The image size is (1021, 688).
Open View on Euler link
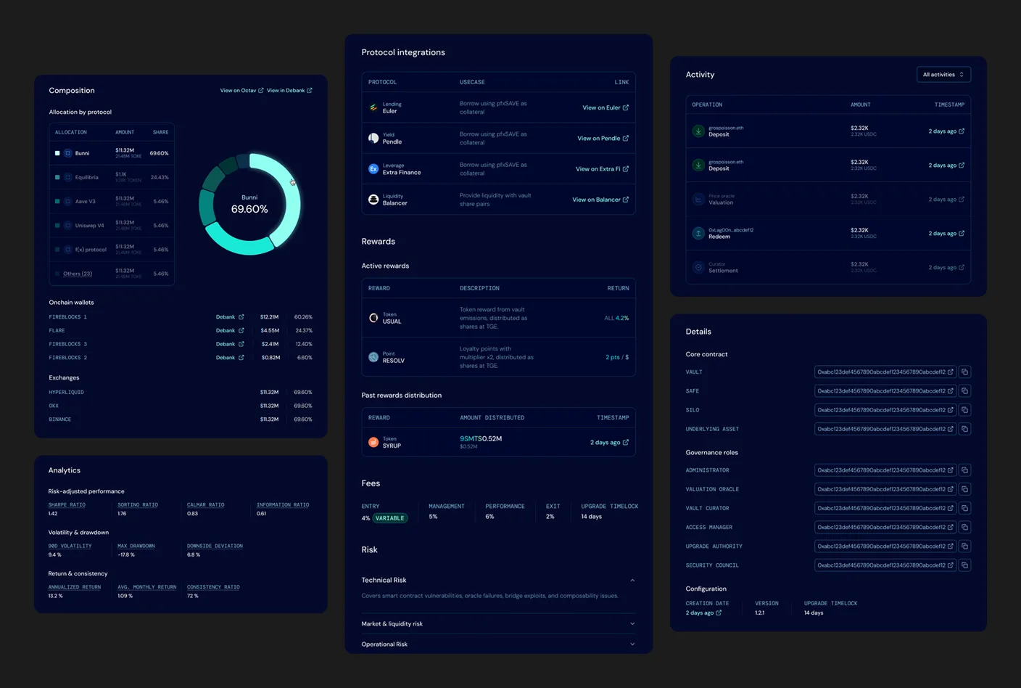point(605,107)
